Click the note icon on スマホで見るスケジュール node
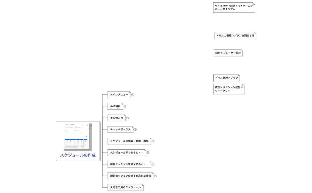 coord(142,185)
